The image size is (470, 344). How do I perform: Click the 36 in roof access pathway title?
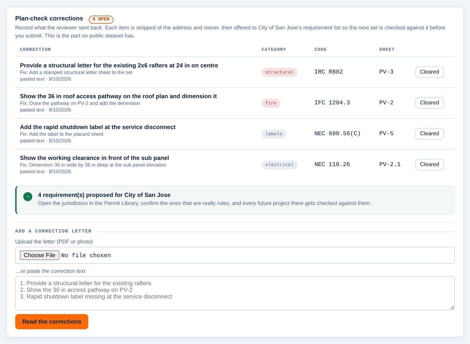118,96
